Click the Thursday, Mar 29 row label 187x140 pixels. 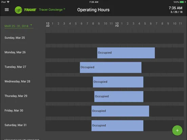[16, 96]
